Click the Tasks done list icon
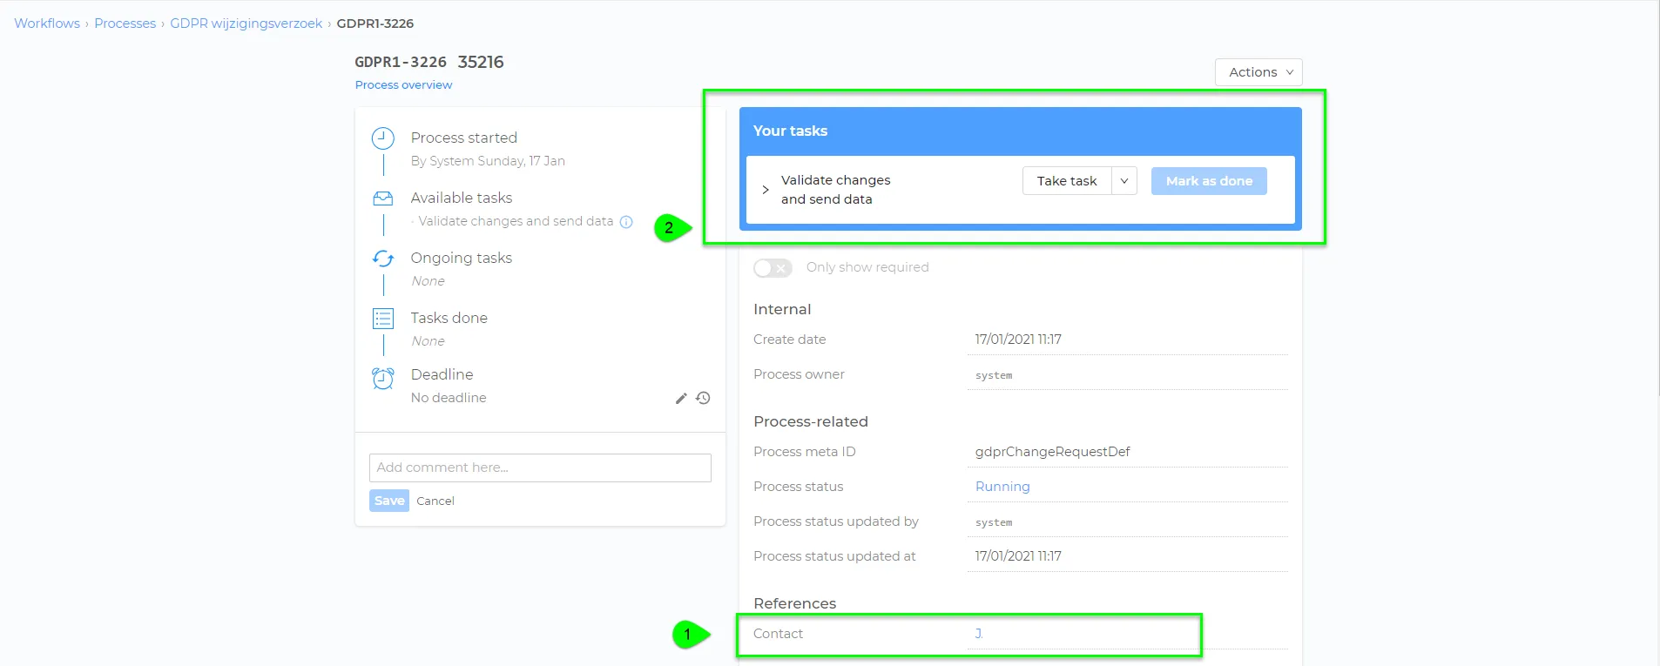The height and width of the screenshot is (666, 1660). point(383,319)
